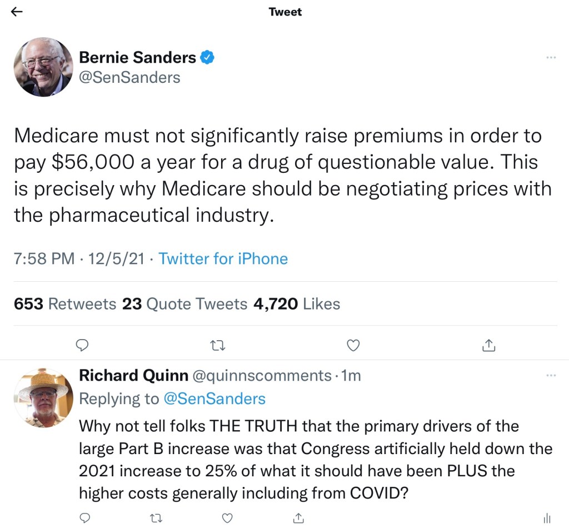Screen dimensions: 569x528
Task: Reply to Bernie Sanders' tweet
Action: click(x=82, y=346)
